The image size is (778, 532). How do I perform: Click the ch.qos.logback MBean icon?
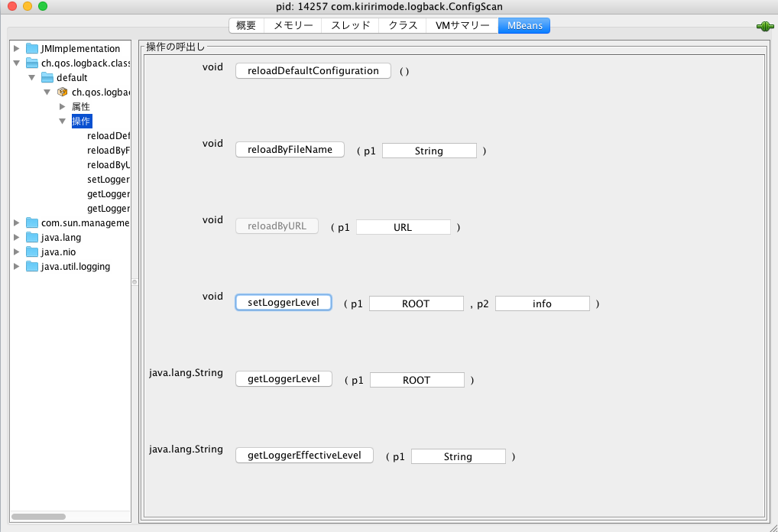(63, 92)
